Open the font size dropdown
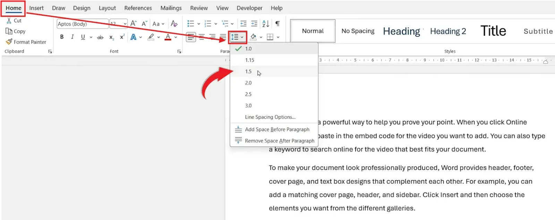Screen dimensions: 555x220 [125, 24]
